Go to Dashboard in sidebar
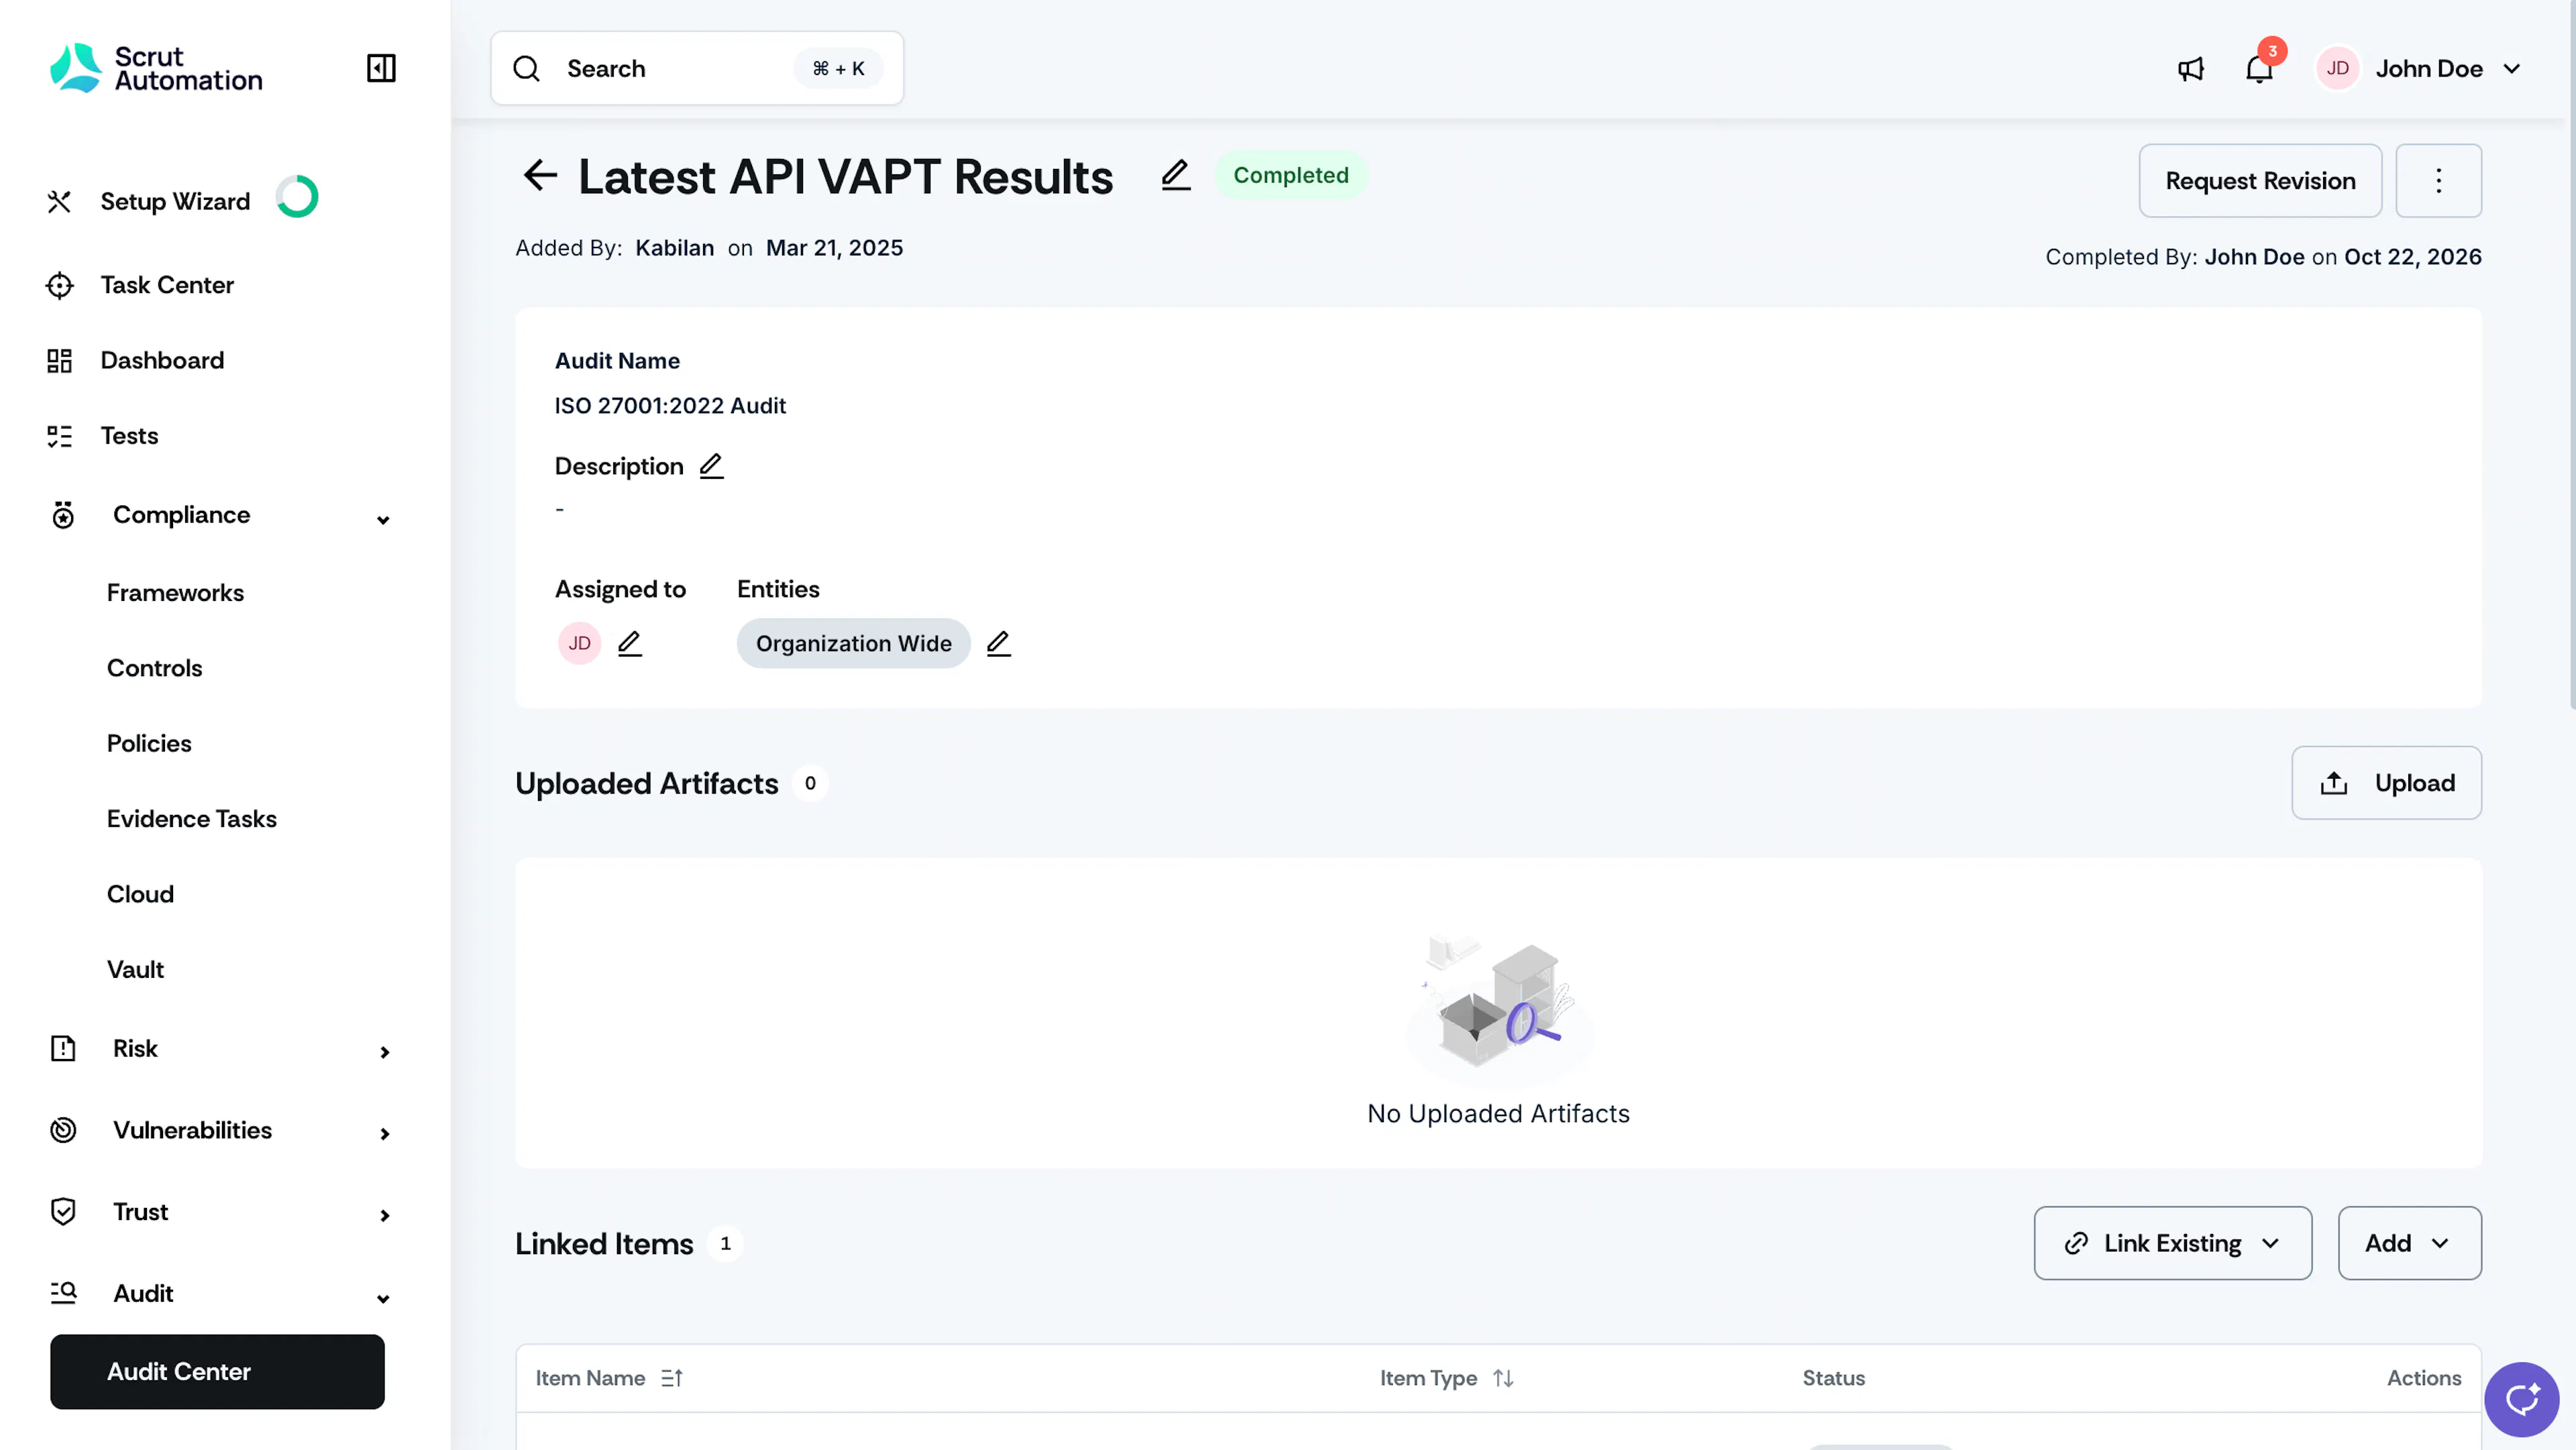 pos(162,360)
